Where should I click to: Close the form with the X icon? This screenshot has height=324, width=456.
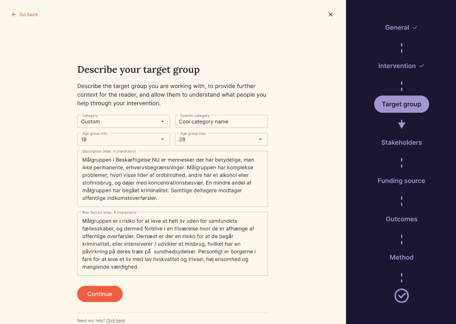coord(330,15)
